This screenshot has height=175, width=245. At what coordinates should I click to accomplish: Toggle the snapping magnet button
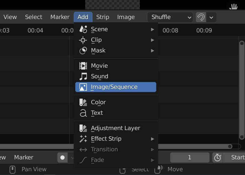point(201,17)
